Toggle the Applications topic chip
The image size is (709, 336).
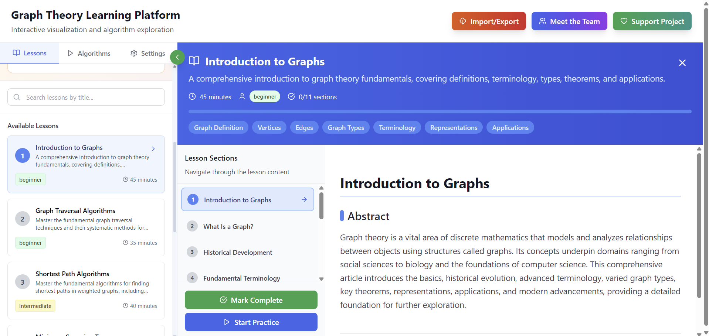pos(510,127)
